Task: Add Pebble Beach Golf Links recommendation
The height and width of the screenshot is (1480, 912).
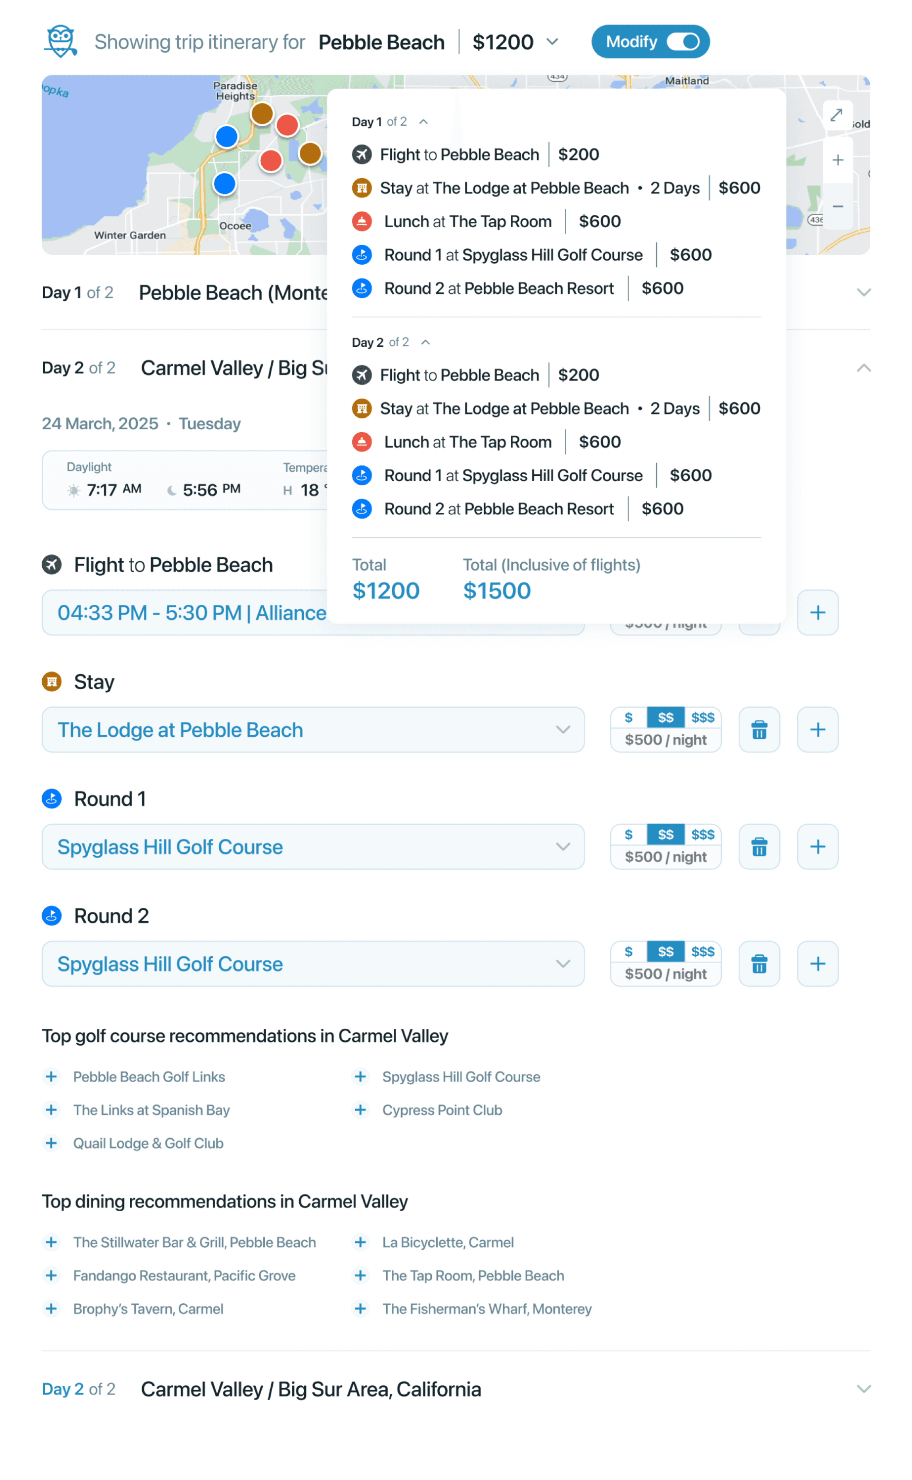Action: click(51, 1077)
